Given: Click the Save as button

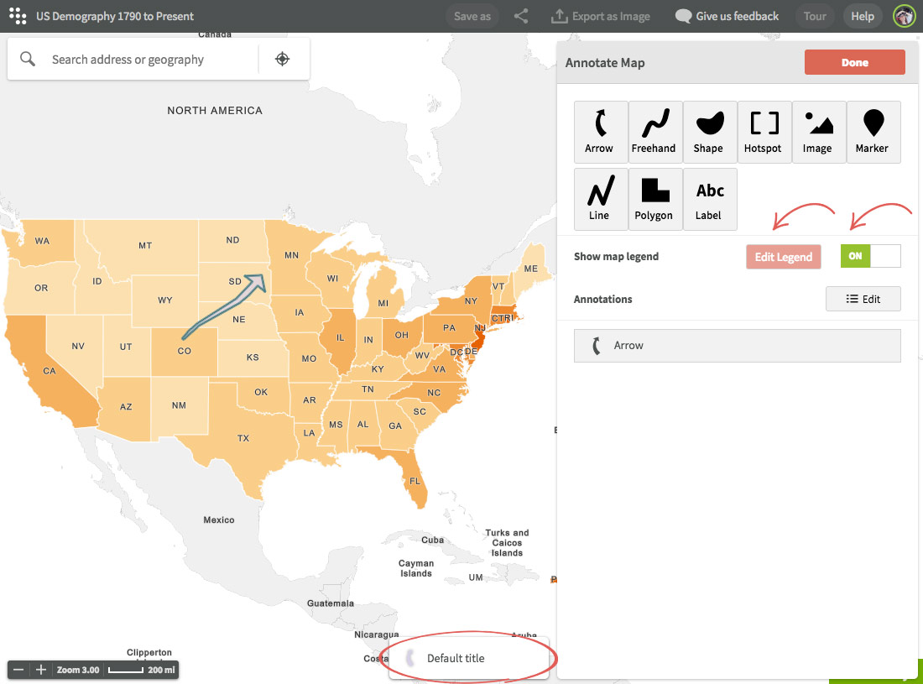Looking at the screenshot, I should click(472, 17).
